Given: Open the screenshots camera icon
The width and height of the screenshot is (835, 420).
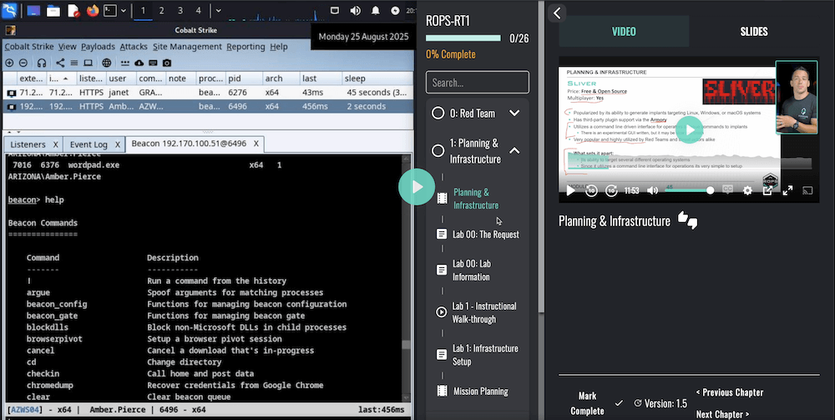Looking at the screenshot, I should click(168, 63).
